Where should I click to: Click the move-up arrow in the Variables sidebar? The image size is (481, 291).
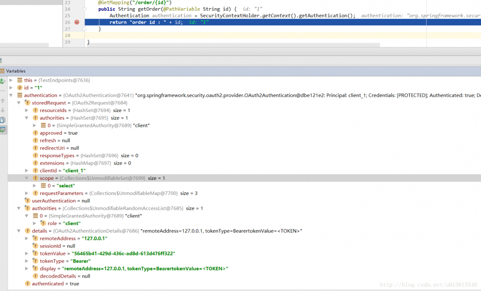tap(2, 101)
